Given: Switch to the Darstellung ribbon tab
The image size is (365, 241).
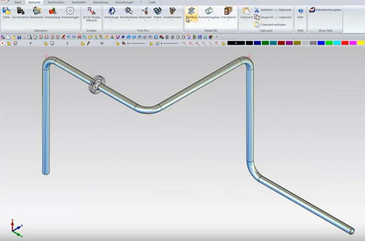Looking at the screenshot, I should point(101,2).
